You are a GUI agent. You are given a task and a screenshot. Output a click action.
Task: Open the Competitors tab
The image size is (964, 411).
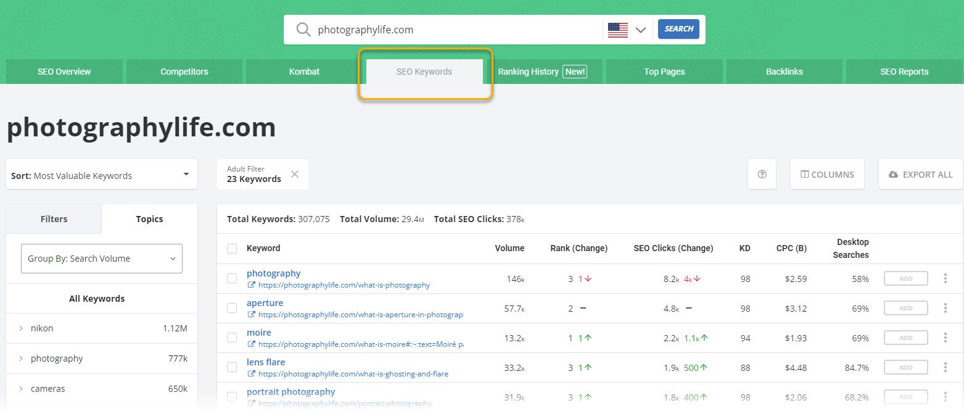click(184, 72)
